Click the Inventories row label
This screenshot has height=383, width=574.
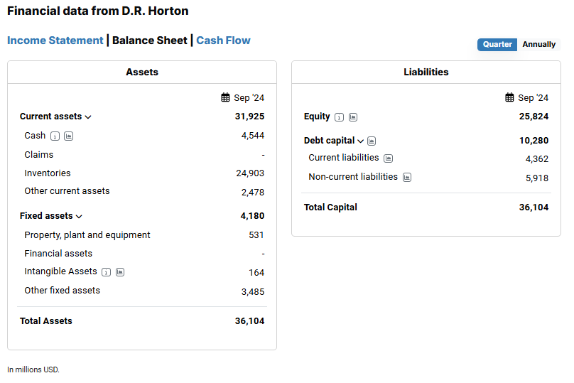[x=48, y=173]
